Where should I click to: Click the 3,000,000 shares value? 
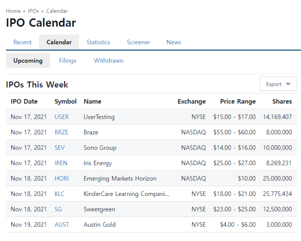[x=279, y=224]
